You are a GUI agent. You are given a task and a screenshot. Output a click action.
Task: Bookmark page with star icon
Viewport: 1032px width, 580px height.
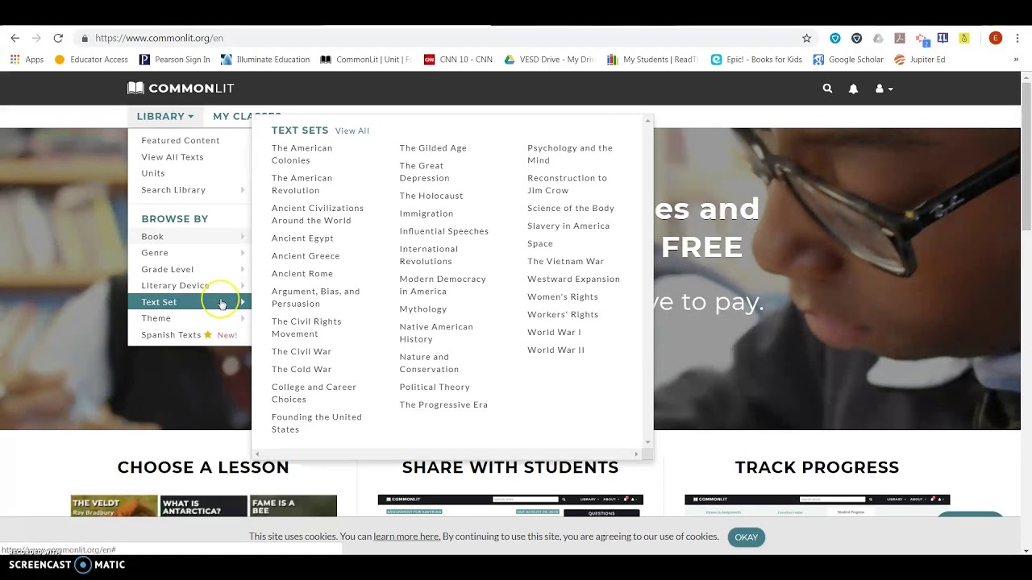(806, 38)
